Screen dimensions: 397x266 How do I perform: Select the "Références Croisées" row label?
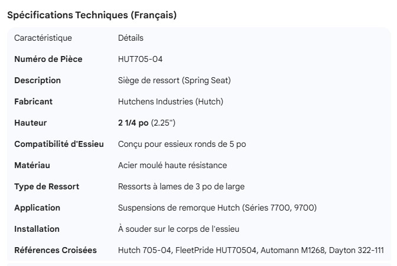pyautogui.click(x=56, y=250)
